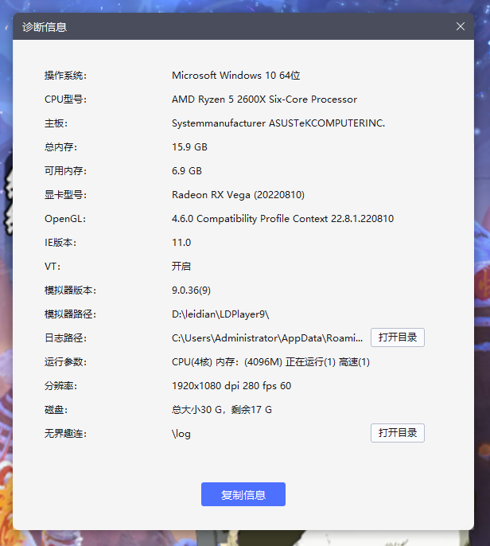This screenshot has width=490, height=546.
Task: Click the 1920x1080 dpi 280 resolution value
Action: click(x=231, y=386)
